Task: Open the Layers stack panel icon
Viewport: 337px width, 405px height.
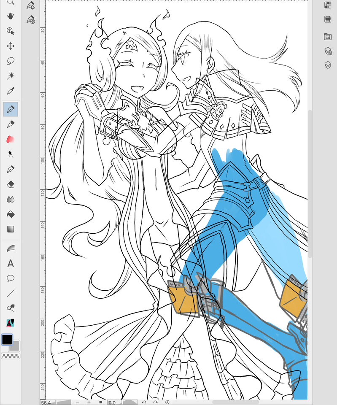Action: pyautogui.click(x=328, y=65)
